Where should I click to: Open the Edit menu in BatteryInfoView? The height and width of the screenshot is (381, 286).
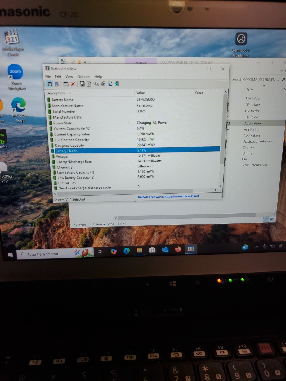[58, 77]
